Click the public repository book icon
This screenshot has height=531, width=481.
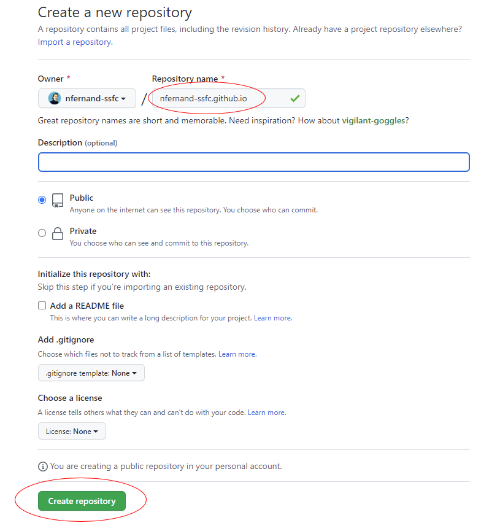pos(58,200)
